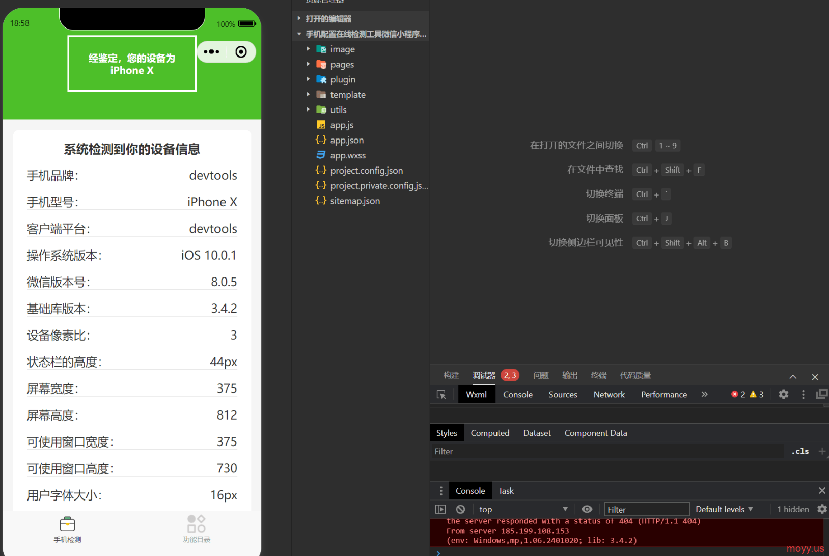Viewport: 829px width, 556px height.
Task: Click the utils folder icon
Action: pos(321,110)
